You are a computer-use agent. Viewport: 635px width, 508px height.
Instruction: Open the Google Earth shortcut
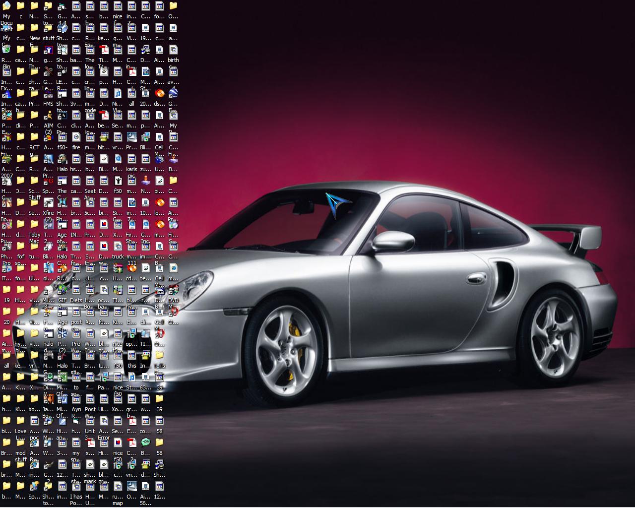click(173, 94)
